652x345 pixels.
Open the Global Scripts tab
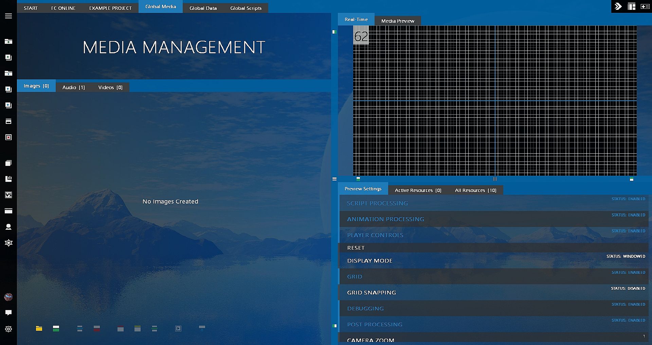(246, 8)
